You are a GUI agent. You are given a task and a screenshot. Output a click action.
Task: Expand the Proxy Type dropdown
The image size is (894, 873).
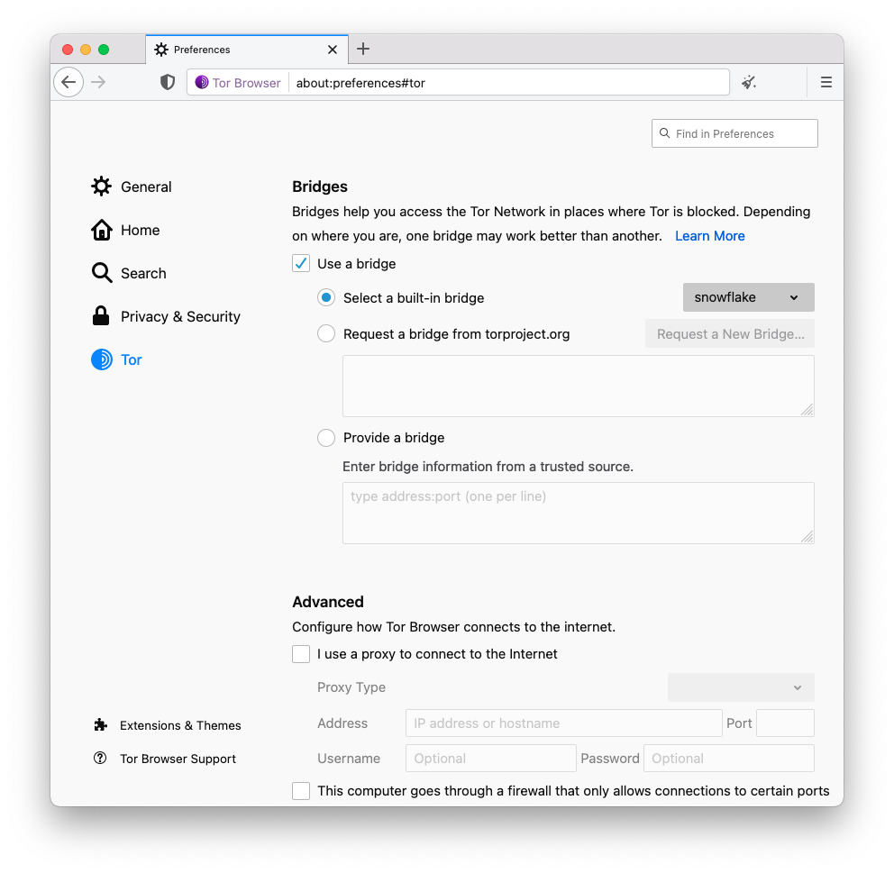(741, 687)
